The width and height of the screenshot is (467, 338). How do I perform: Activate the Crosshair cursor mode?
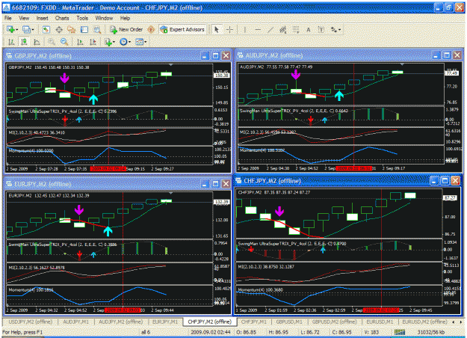(229, 29)
